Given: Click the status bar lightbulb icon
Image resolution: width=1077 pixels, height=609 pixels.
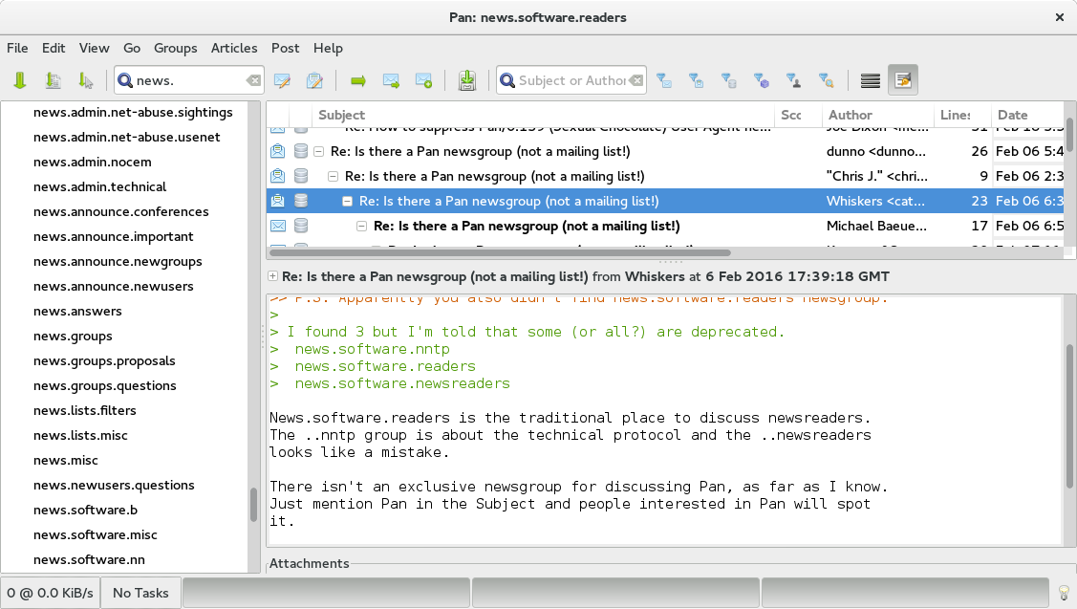Looking at the screenshot, I should (1063, 593).
